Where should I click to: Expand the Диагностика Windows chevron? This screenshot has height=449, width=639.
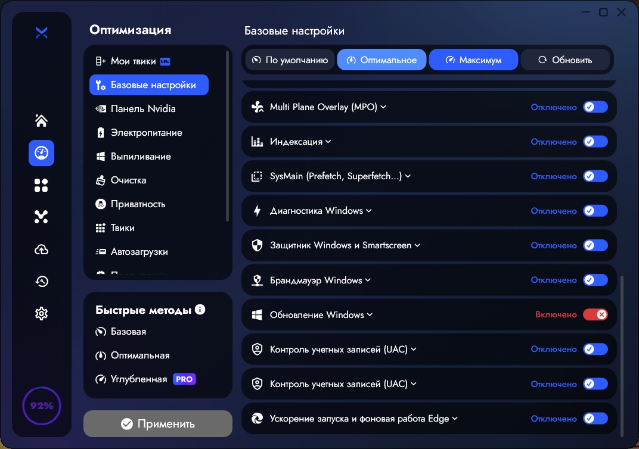pos(369,211)
